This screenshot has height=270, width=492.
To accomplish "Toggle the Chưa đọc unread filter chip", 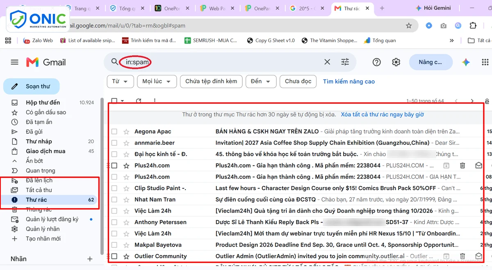I will pyautogui.click(x=298, y=82).
